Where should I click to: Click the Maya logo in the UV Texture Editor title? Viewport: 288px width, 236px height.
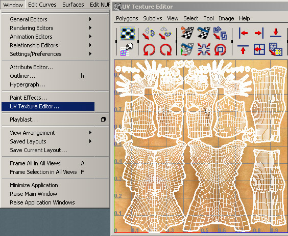click(x=118, y=7)
